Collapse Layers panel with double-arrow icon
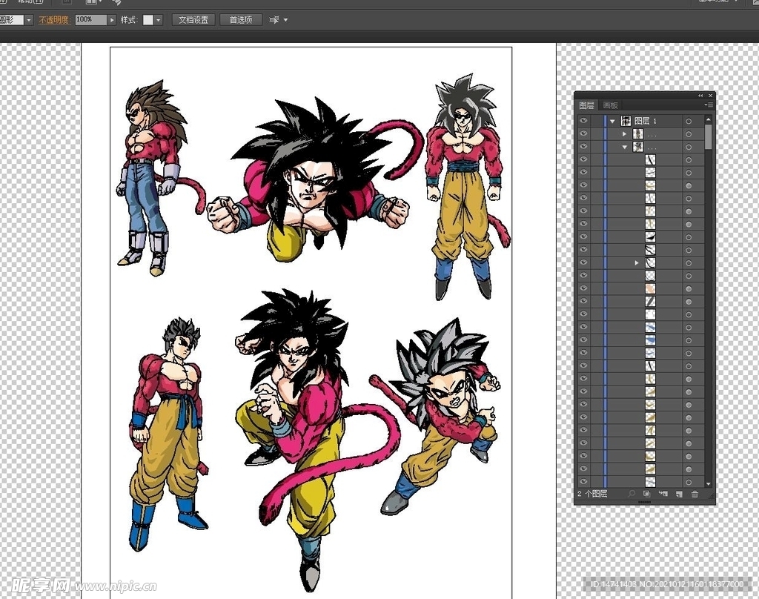 click(700, 96)
